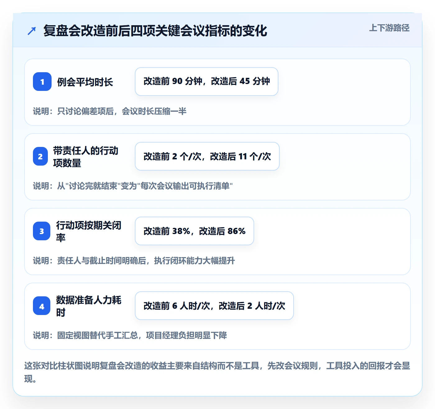Click the value 改造前 38%，改造后 86%
Viewport: 435px width, 409px height.
pyautogui.click(x=195, y=231)
